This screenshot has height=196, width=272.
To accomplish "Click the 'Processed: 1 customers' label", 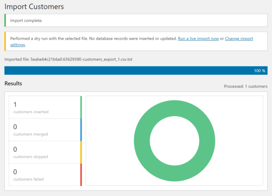I will 246,86.
